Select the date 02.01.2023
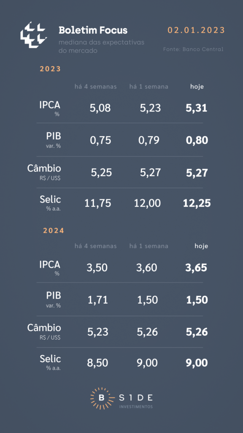243x433 pixels. coord(197,30)
